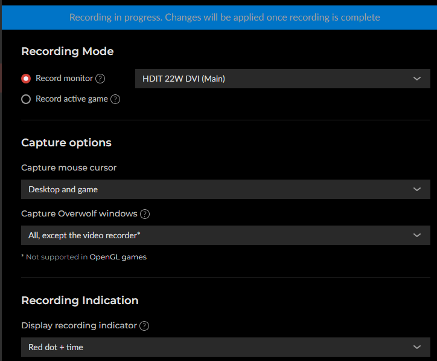Click the Capture options section heading
This screenshot has width=437, height=361.
(x=66, y=143)
